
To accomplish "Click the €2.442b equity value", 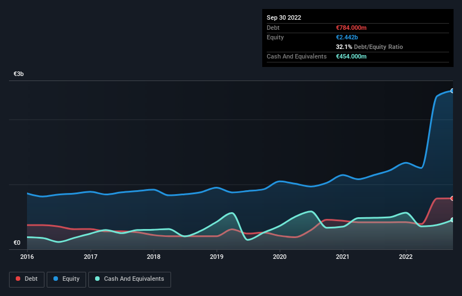I will click(x=347, y=37).
